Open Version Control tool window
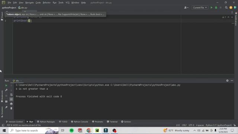This screenshot has width=238, height=134. pyautogui.click(x=15, y=122)
